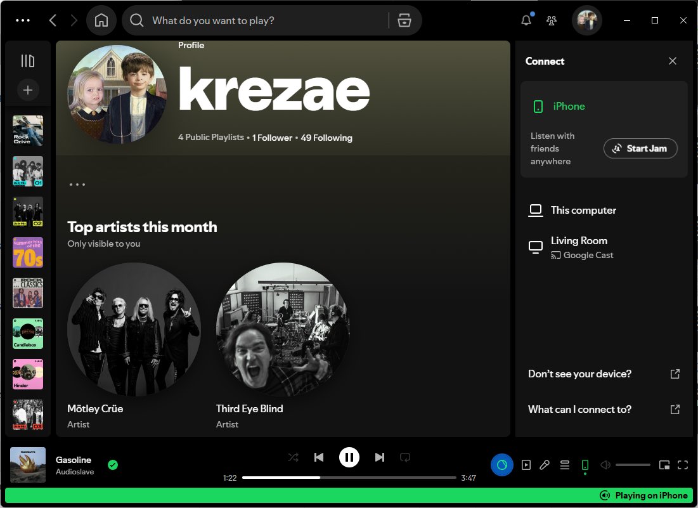Open the Rock Drive playlist thumbnail

coord(28,131)
